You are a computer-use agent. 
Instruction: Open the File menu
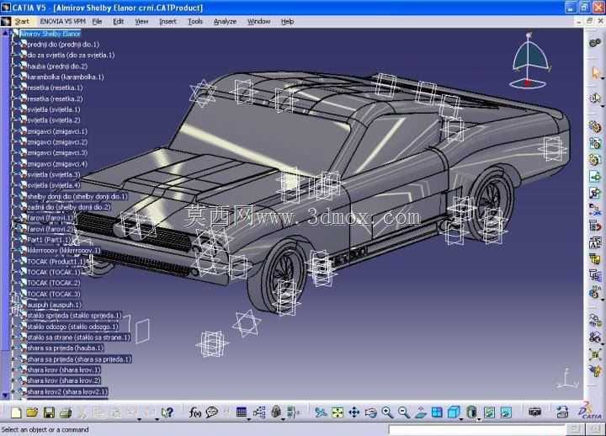tap(97, 22)
